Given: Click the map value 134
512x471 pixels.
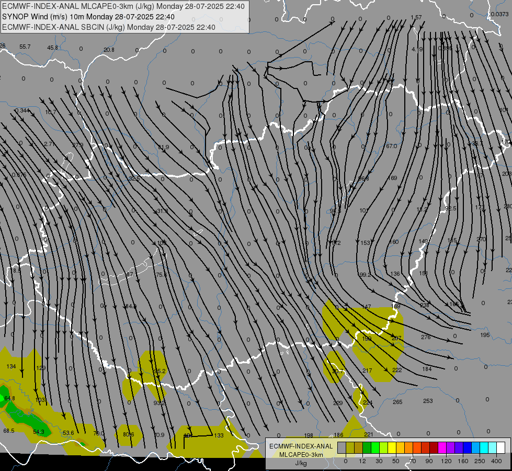Looking at the screenshot, I should pyautogui.click(x=11, y=366).
